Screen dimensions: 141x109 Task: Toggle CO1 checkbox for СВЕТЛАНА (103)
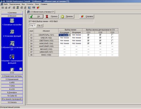[88, 40]
